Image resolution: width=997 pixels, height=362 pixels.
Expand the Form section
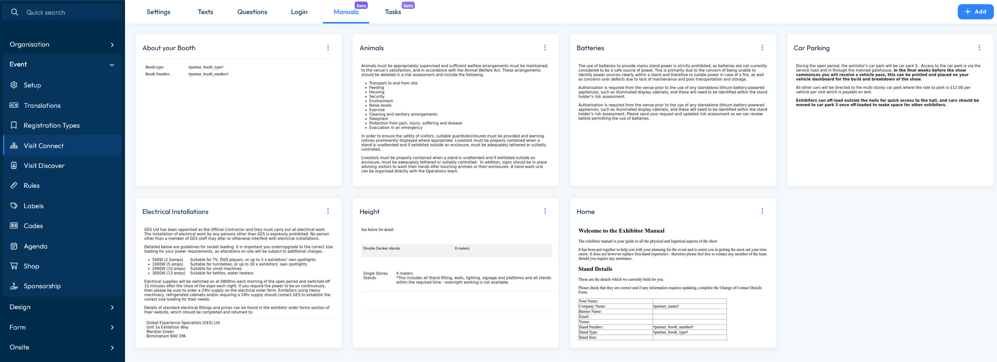62,327
